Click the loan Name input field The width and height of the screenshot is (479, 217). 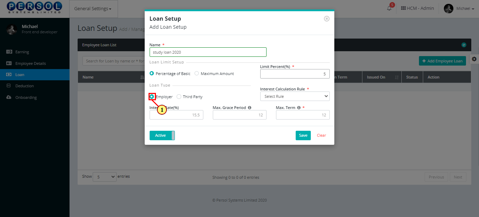(x=208, y=52)
